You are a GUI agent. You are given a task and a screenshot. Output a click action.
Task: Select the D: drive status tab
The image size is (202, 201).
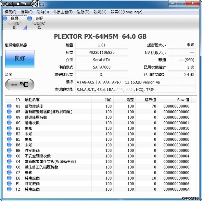tap(15, 23)
